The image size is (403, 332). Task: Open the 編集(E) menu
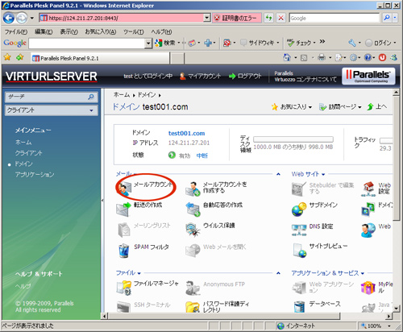44,32
